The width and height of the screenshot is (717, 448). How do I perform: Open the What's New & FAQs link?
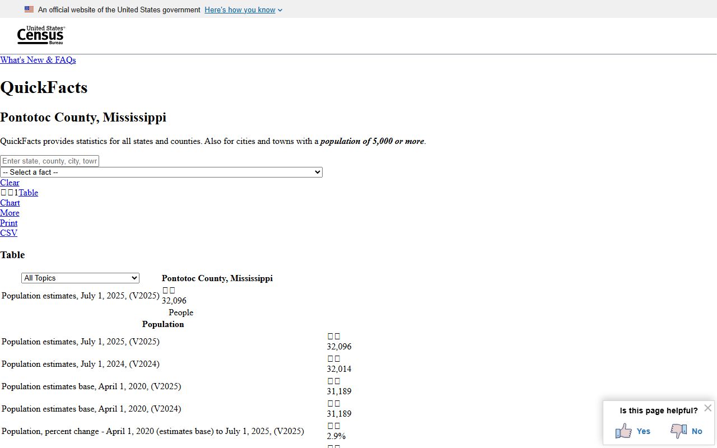point(38,60)
